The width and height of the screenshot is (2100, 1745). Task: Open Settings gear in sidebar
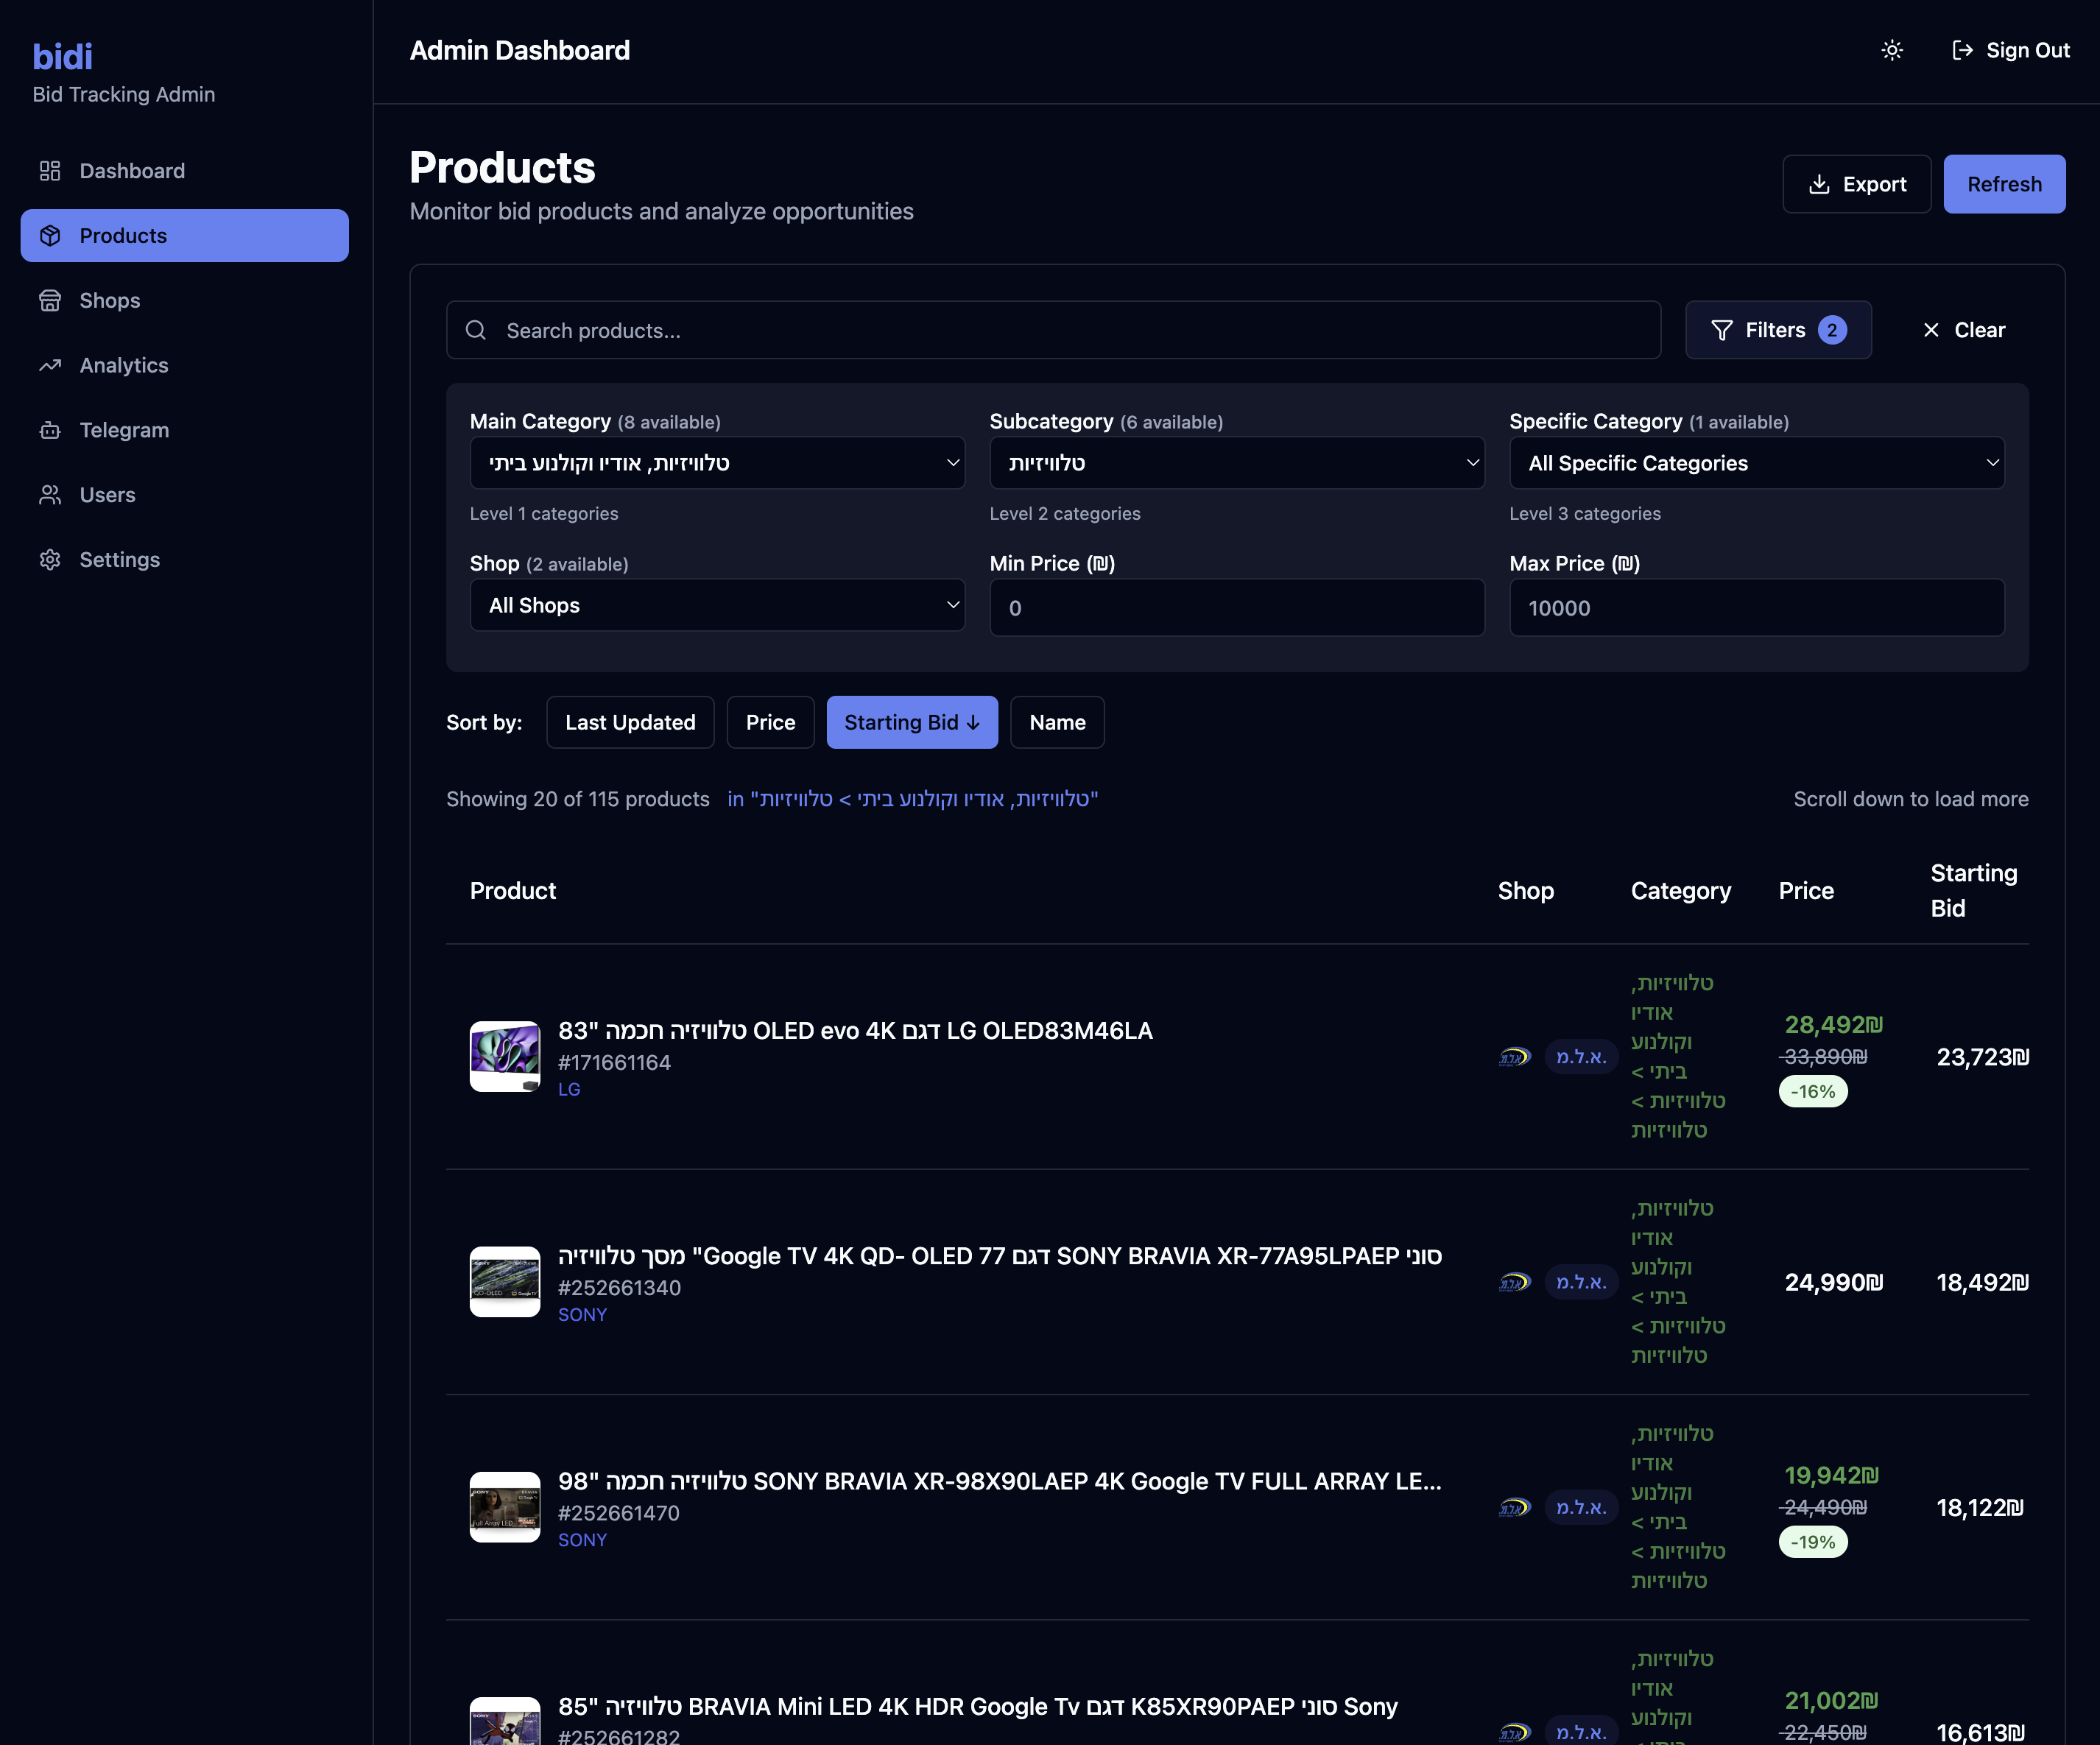tap(119, 560)
